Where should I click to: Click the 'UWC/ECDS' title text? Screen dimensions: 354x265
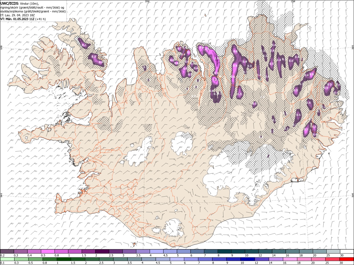[9, 3]
